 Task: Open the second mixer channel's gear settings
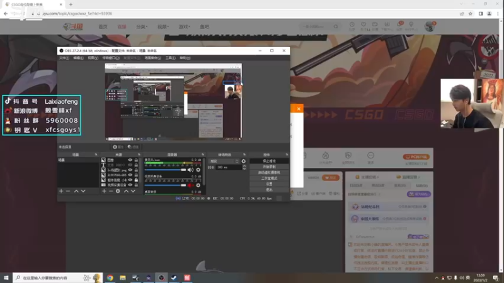198,185
